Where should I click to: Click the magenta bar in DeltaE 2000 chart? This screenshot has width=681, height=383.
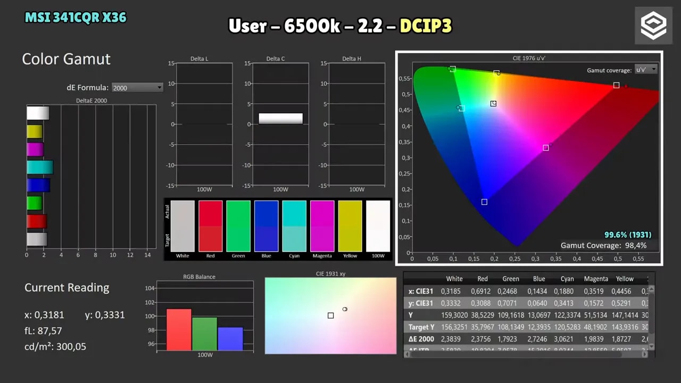point(35,149)
